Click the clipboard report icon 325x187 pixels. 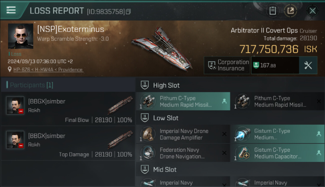[272, 11]
